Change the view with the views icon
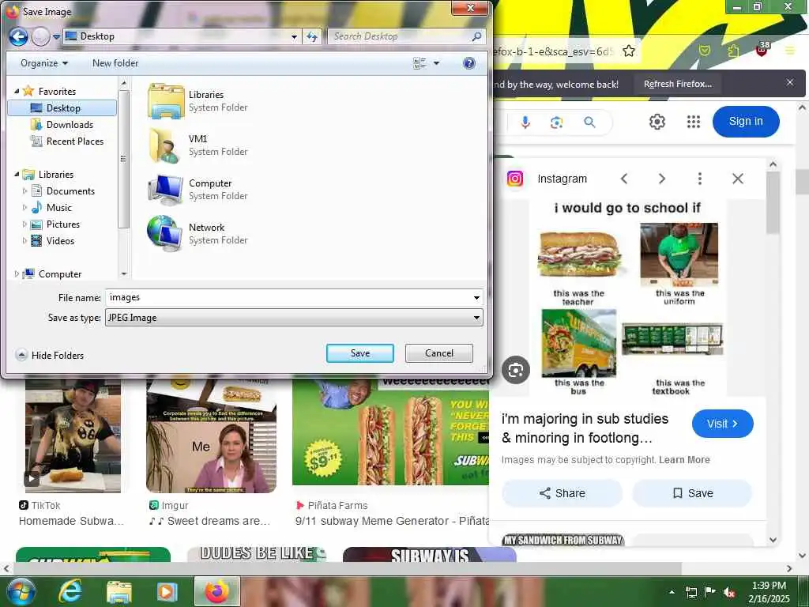The height and width of the screenshot is (607, 809). coord(420,63)
